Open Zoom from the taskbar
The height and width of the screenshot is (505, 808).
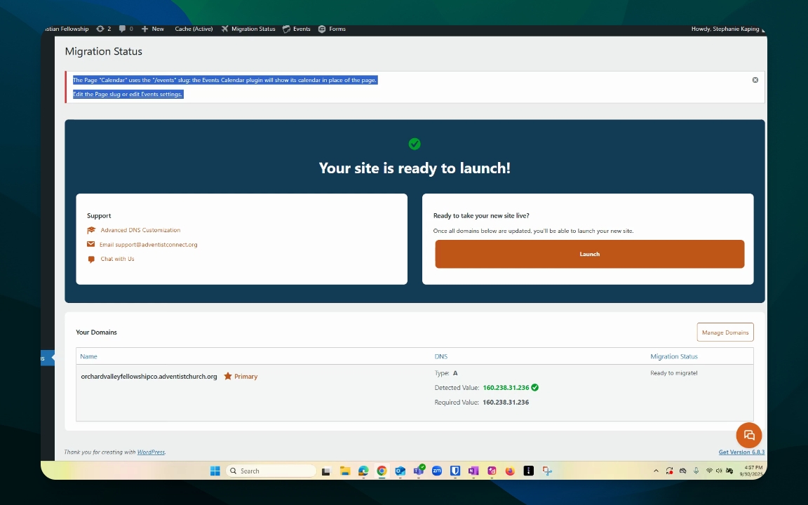pos(437,471)
